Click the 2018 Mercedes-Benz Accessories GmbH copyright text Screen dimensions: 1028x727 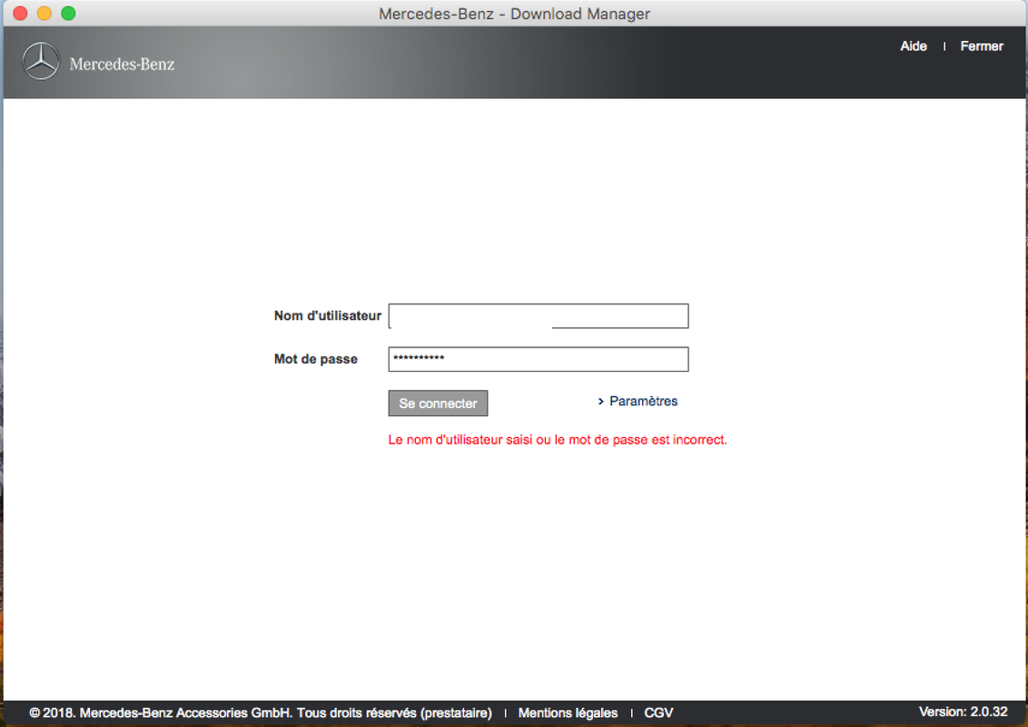click(x=261, y=712)
